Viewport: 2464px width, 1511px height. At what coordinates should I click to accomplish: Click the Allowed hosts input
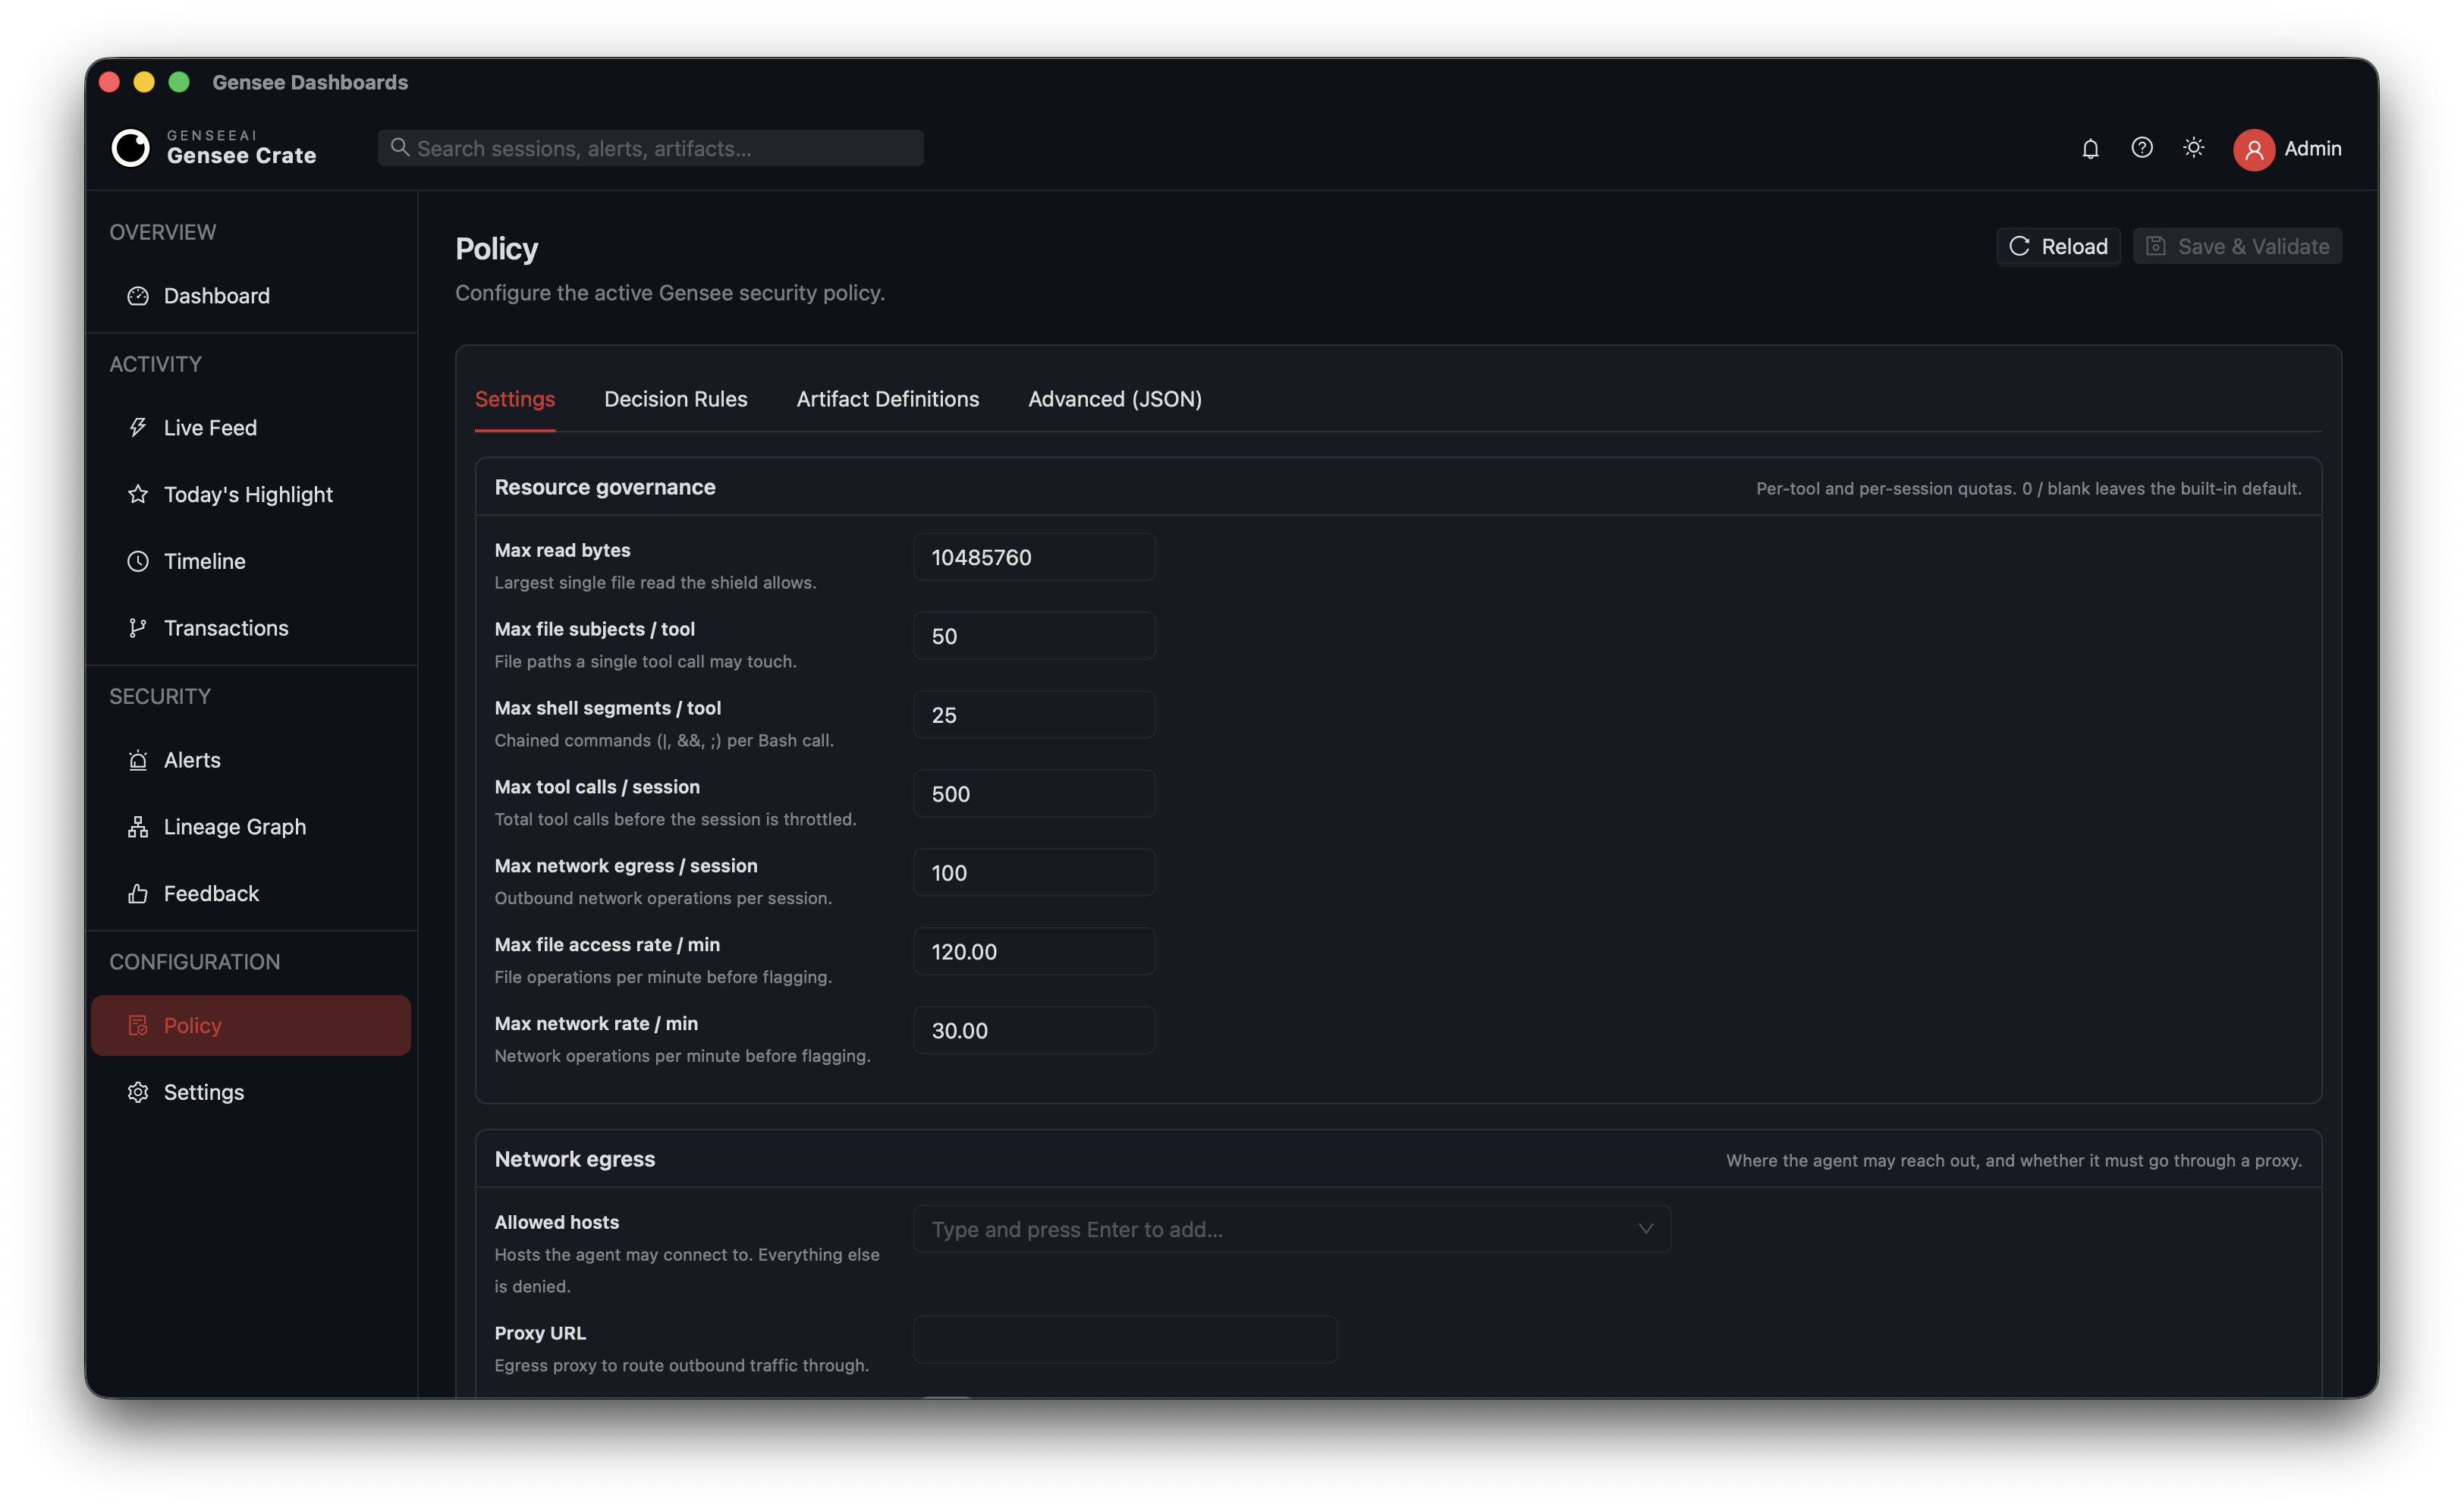(1292, 1229)
